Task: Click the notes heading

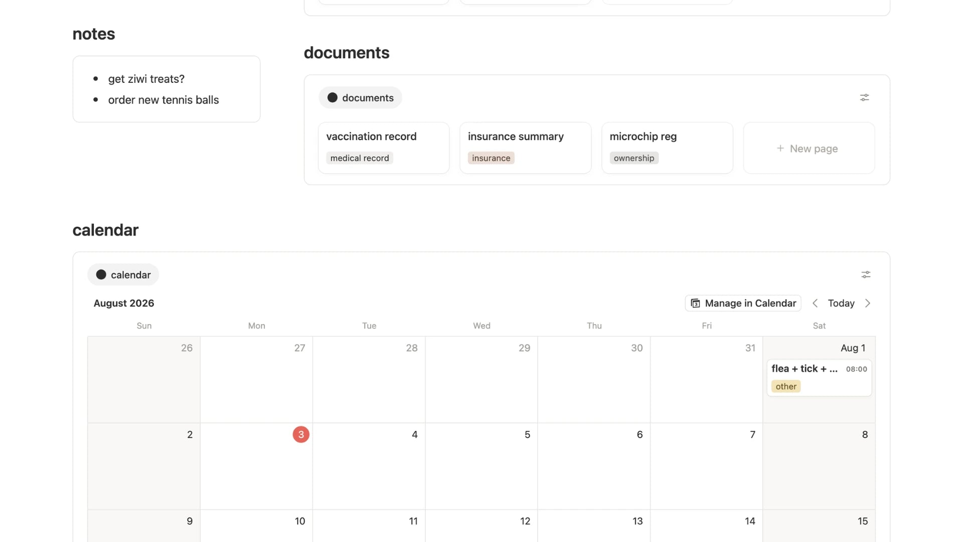Action: 94,34
